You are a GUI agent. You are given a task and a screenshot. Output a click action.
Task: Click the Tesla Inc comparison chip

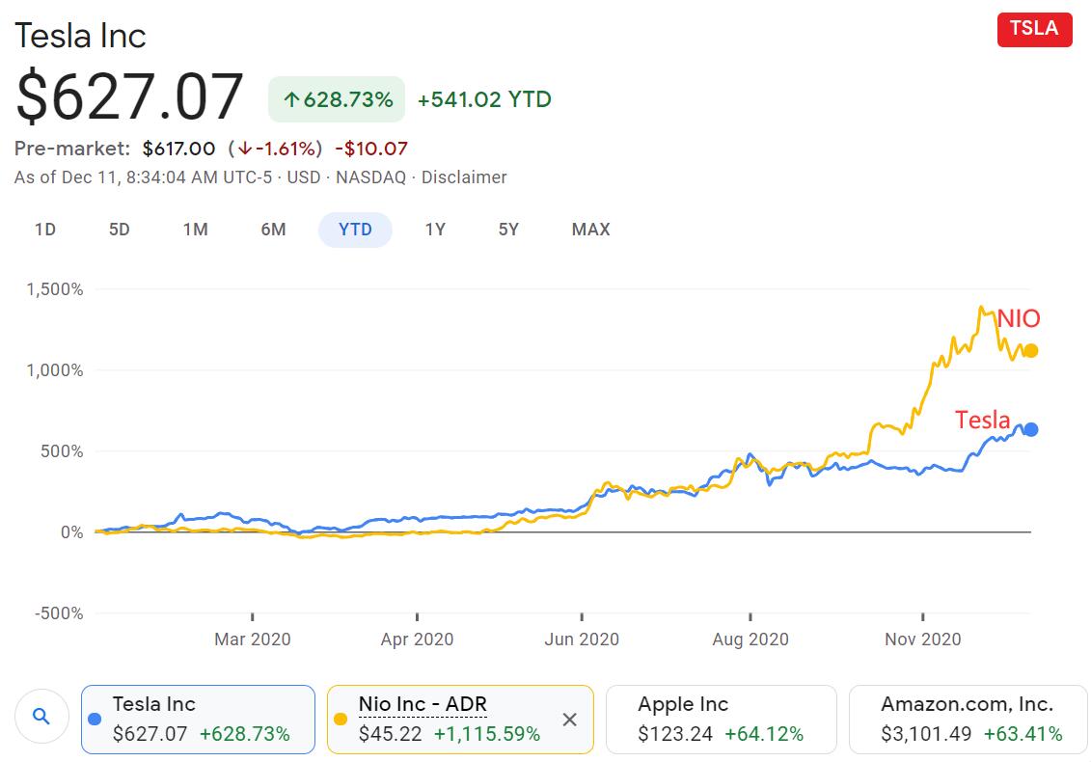click(x=199, y=719)
